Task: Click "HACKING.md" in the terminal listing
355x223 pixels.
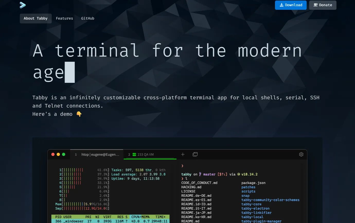Action: point(191,187)
